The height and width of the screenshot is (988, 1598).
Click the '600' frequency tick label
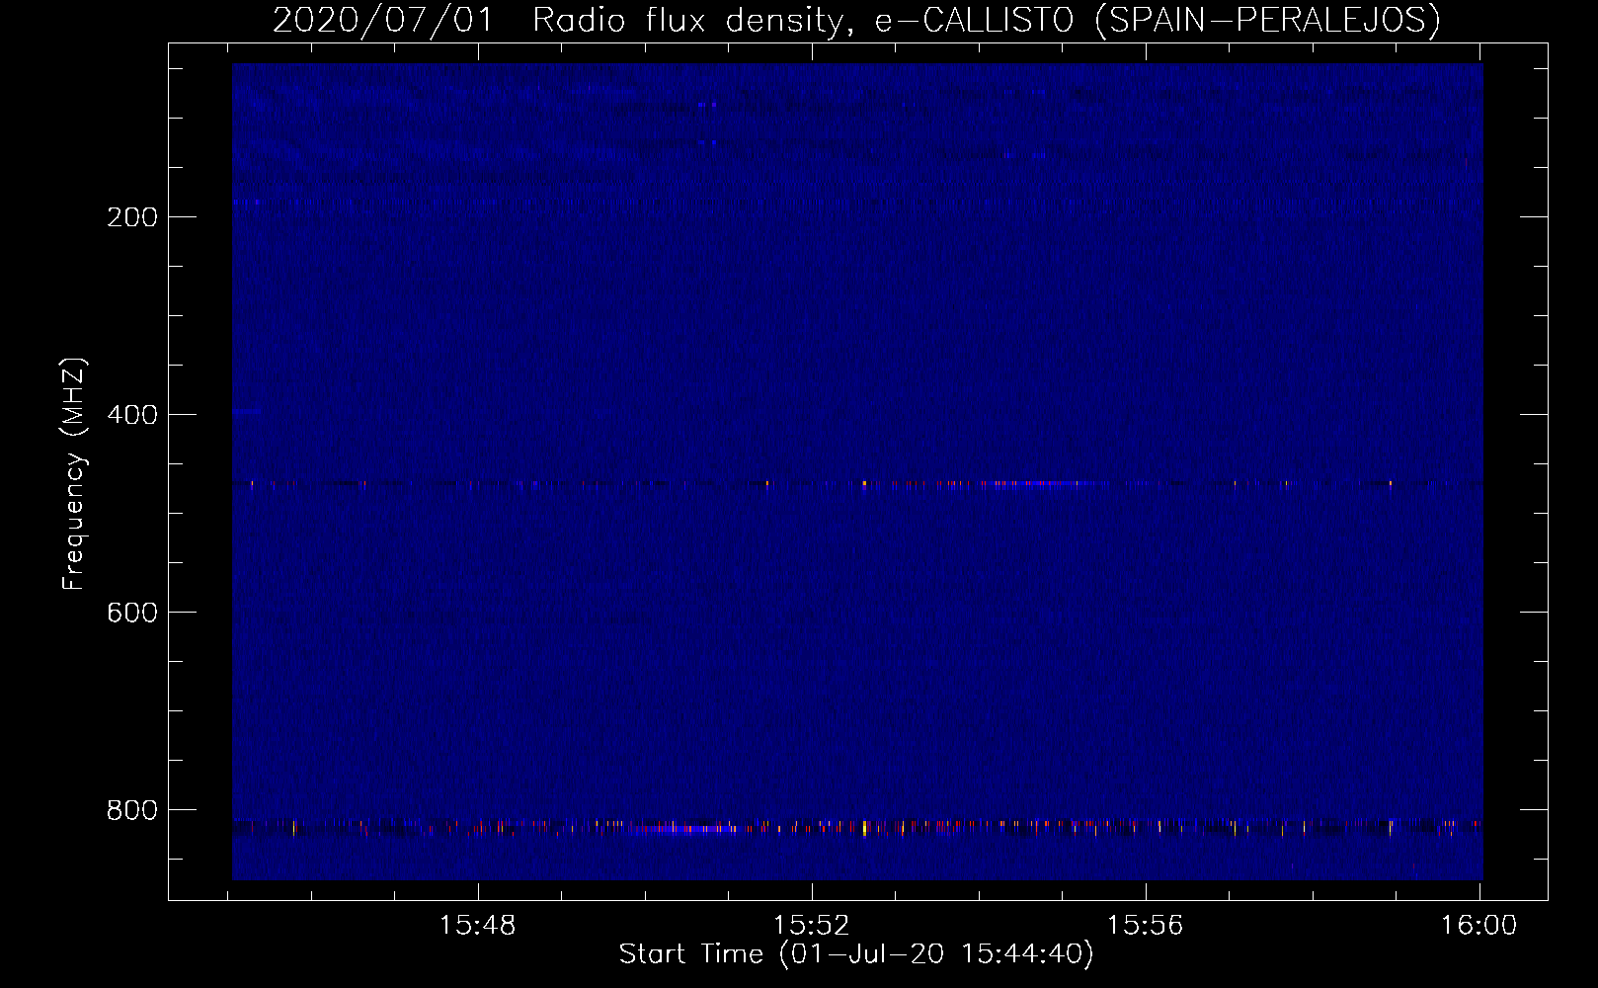coord(131,613)
